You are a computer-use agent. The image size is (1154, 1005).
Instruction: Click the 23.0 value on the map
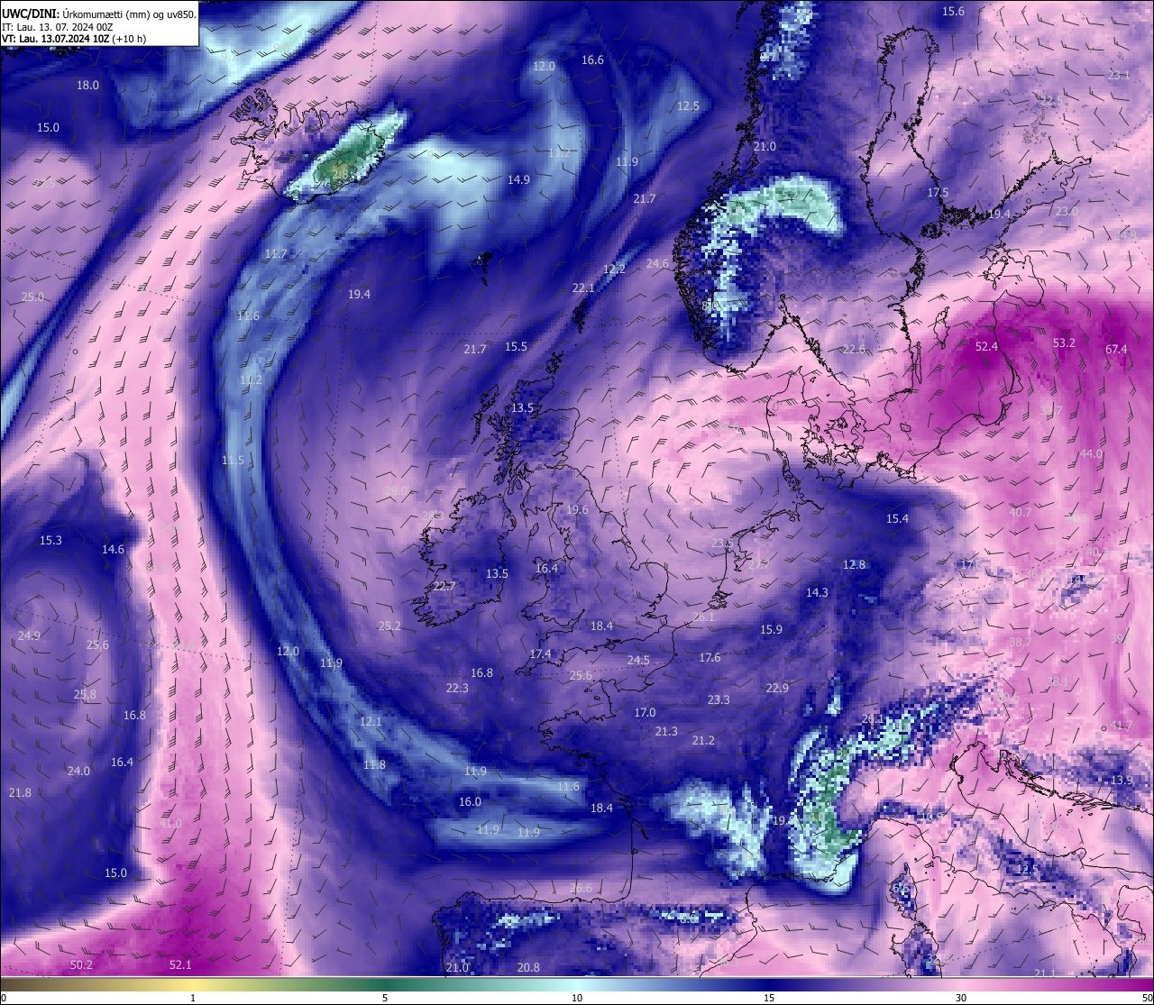pos(1067,211)
